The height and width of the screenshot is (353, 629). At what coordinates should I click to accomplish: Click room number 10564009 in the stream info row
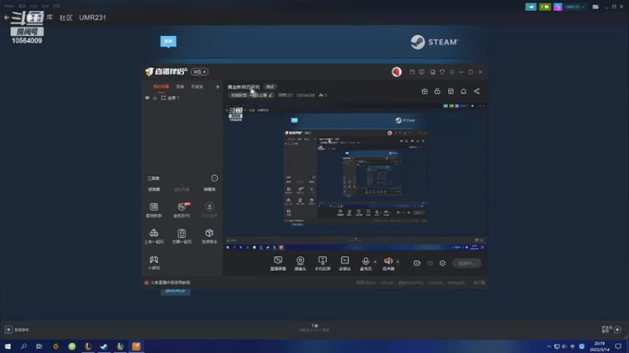(306, 95)
